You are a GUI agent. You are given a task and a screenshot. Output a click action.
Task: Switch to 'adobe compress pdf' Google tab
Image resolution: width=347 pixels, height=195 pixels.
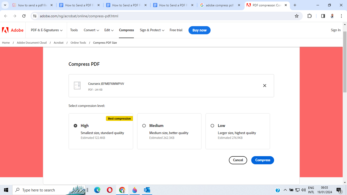click(220, 5)
